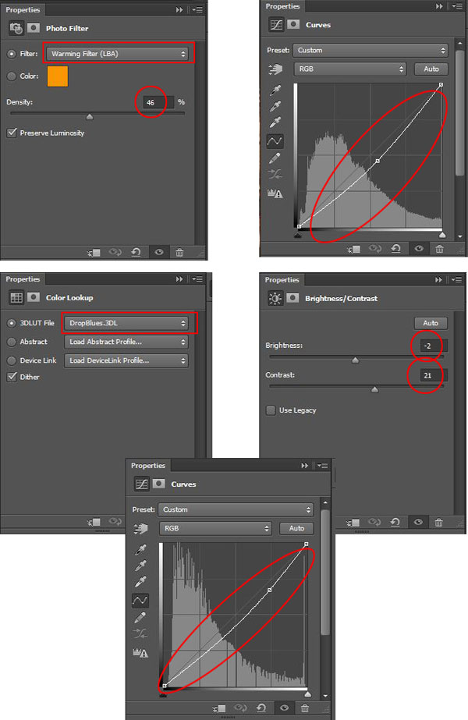Select on-image adjustment hand tool in upper Curves panel

pos(275,69)
